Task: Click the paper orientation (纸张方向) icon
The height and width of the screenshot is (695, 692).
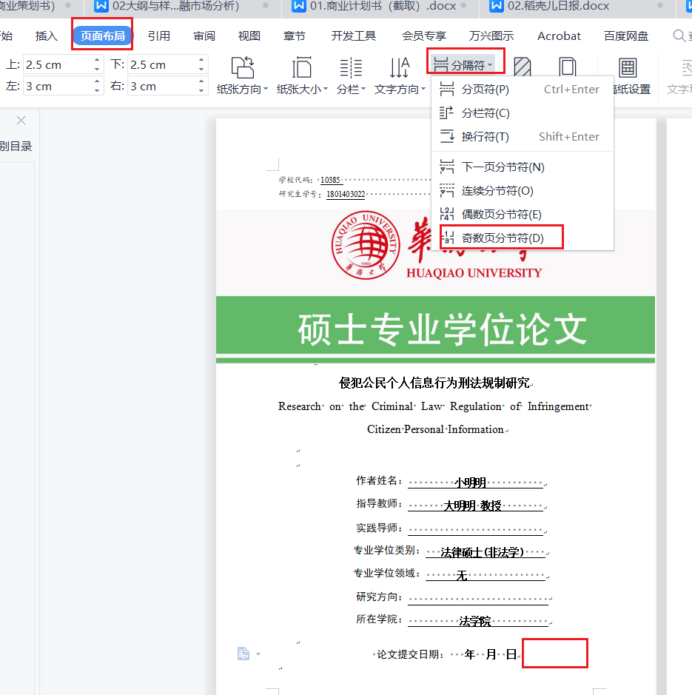Action: (242, 68)
